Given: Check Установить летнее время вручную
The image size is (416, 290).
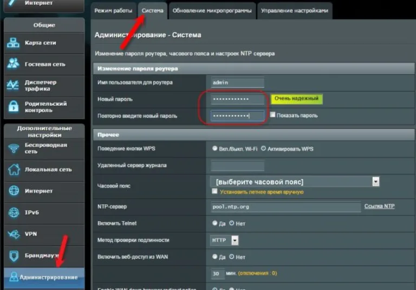Looking at the screenshot, I should (214, 191).
